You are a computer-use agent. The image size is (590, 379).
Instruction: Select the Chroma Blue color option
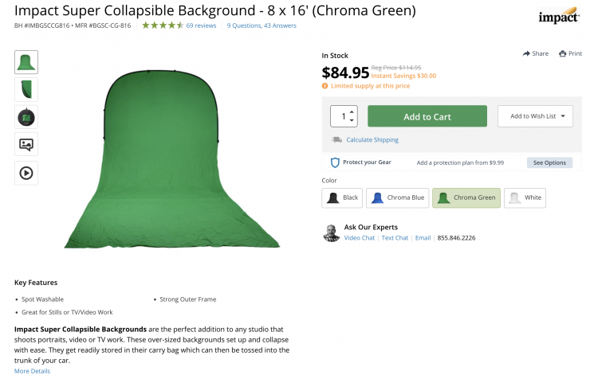[x=397, y=197]
